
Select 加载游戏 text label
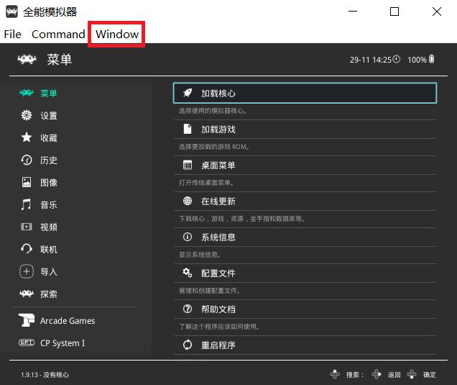218,130
